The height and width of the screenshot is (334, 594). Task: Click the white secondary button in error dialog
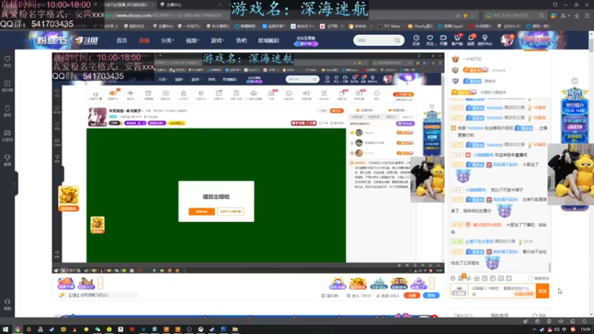231,212
